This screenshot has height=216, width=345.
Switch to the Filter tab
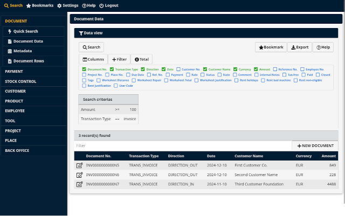[x=119, y=59]
